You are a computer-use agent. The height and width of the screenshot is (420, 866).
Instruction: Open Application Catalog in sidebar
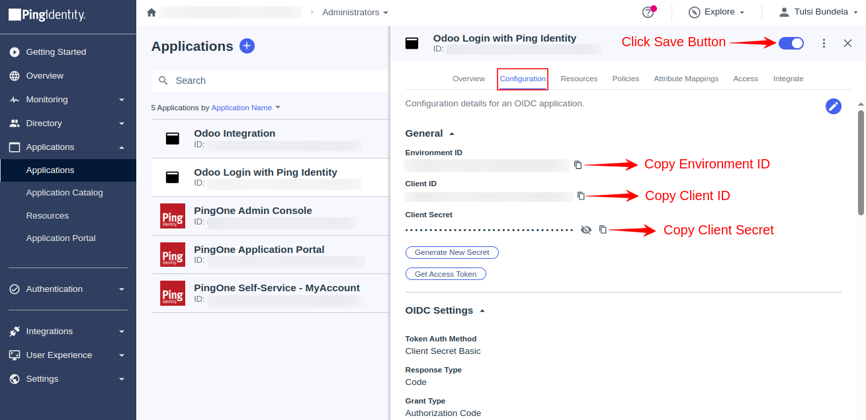point(65,193)
